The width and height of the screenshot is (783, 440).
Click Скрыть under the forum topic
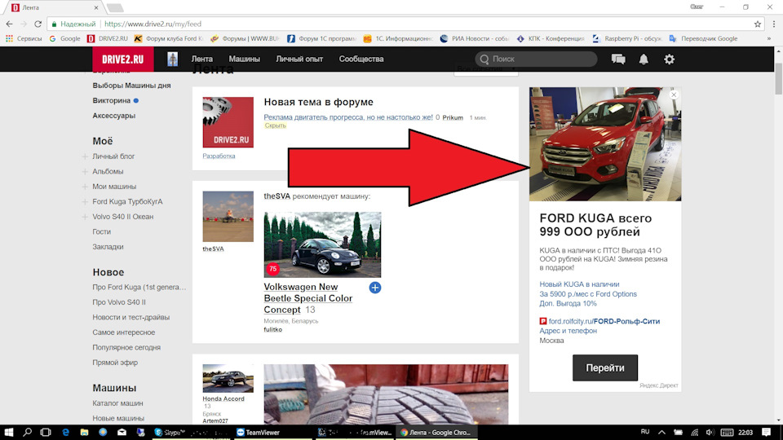[x=275, y=126]
